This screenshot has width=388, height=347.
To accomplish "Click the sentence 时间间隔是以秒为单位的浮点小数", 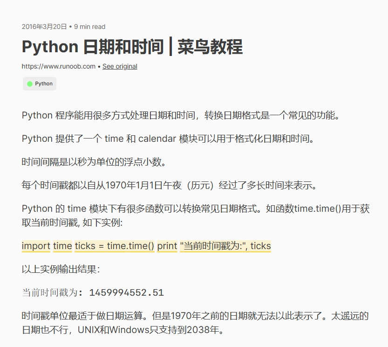I will tap(94, 162).
